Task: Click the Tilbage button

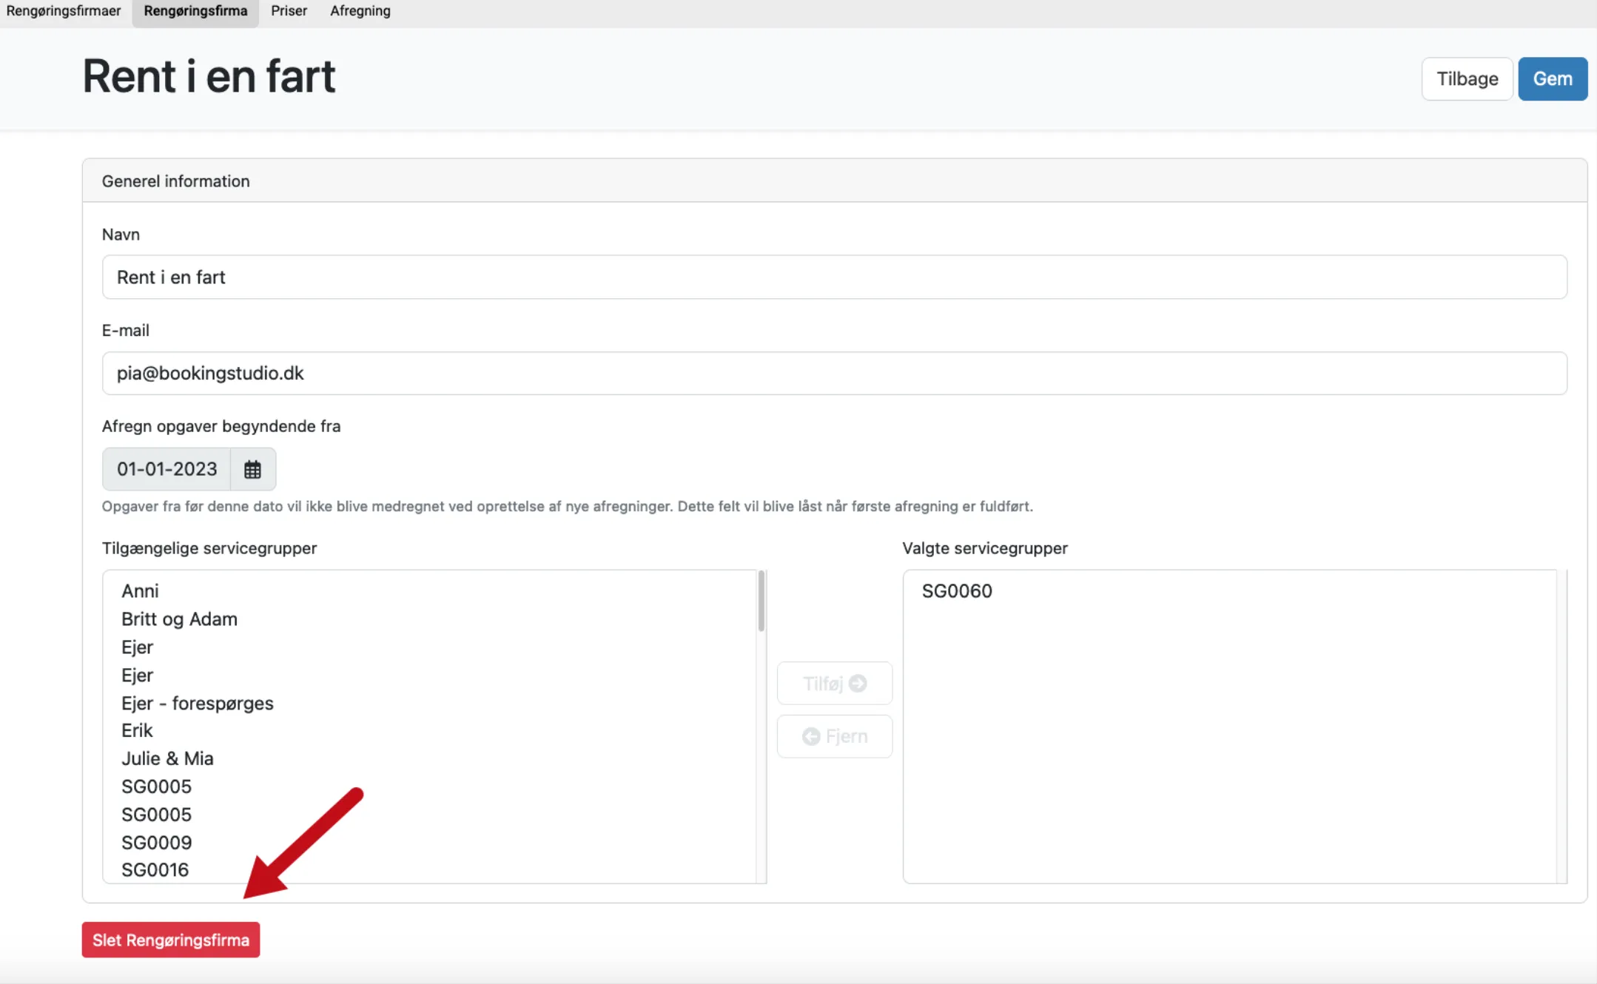Action: (1466, 78)
